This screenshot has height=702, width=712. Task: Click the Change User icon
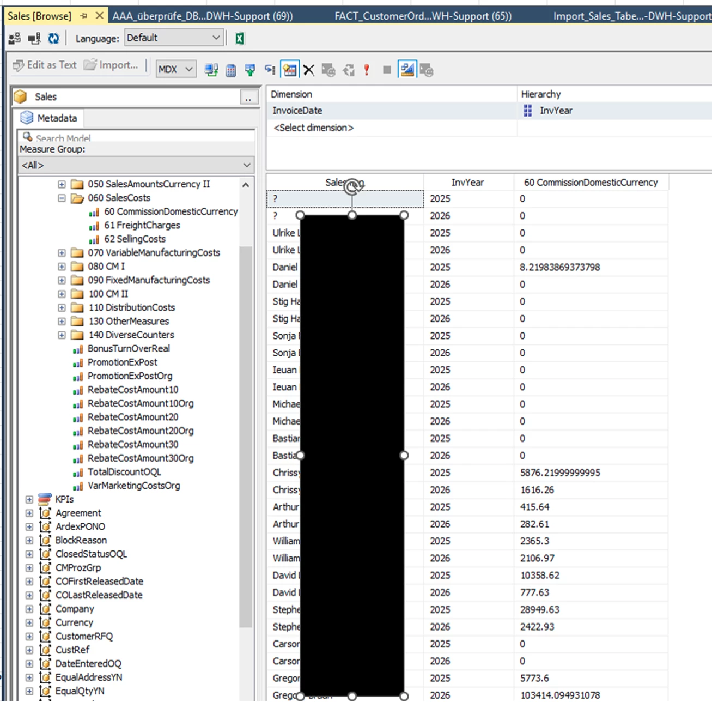pos(15,38)
